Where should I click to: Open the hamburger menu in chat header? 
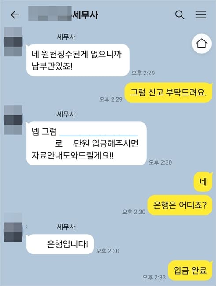201,15
